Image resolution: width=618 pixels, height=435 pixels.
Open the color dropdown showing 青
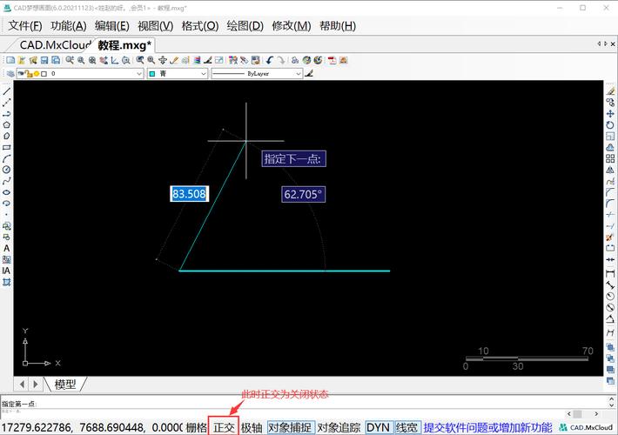click(178, 74)
